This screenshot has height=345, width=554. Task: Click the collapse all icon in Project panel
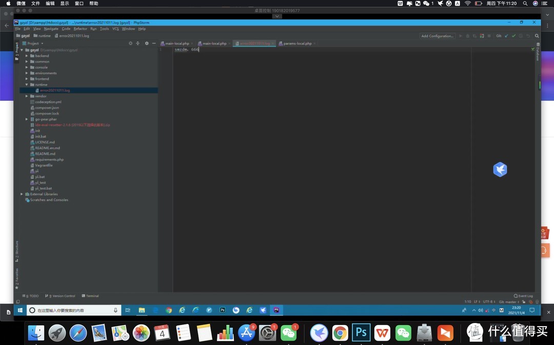pos(138,44)
